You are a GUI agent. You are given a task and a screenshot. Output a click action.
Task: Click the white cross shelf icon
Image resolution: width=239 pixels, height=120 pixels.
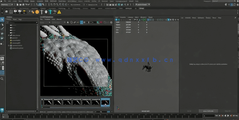(41, 12)
